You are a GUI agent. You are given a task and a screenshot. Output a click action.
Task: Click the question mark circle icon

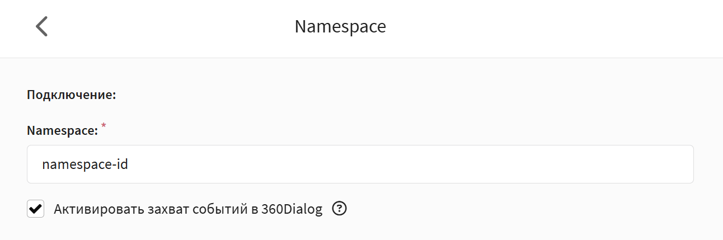[340, 209]
